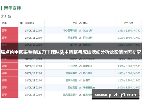Select draw odds 3.600 in 皇家贝蒂斯 row

pyautogui.click(x=129, y=73)
